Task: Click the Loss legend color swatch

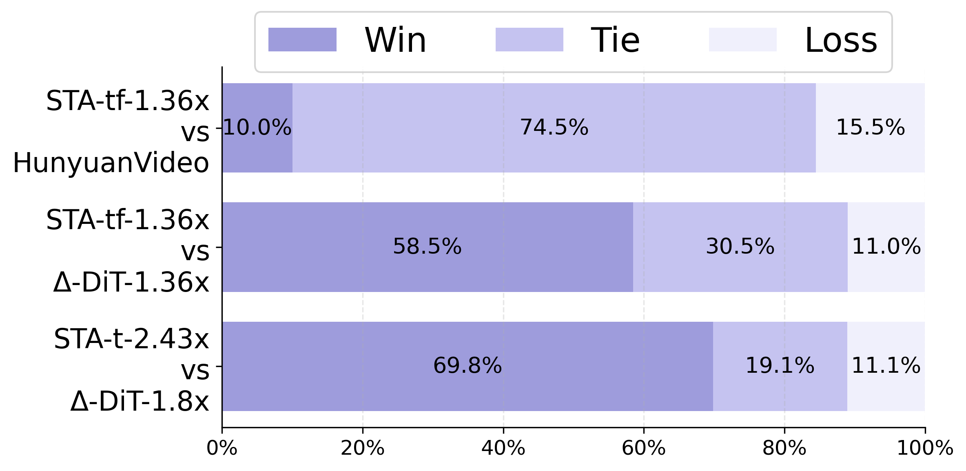Action: pyautogui.click(x=742, y=40)
